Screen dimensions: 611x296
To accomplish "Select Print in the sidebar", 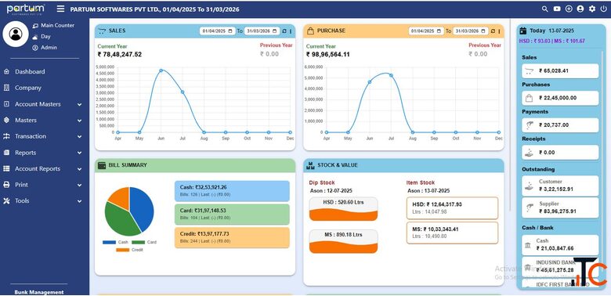I will [x=21, y=185].
